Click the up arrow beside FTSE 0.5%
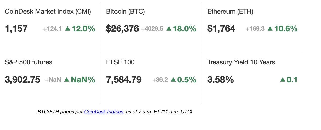The height and width of the screenshot is (130, 321). point(173,80)
